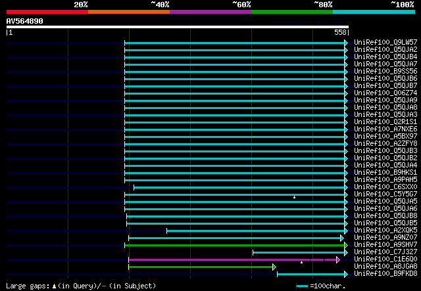Click the cyan alignment bar of A2XQK5
This screenshot has height=291, width=421.
[x=256, y=231]
